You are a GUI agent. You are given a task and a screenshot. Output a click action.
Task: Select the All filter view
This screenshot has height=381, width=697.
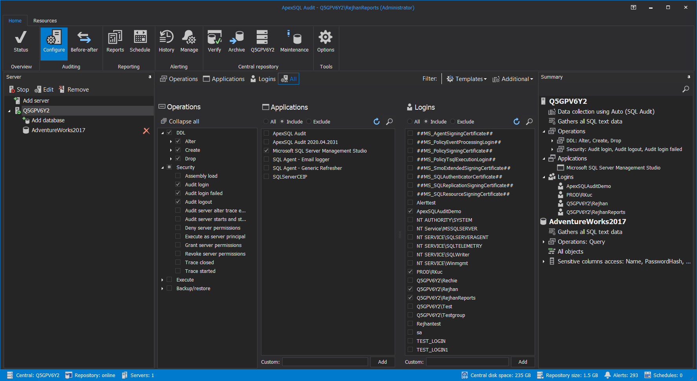[x=289, y=79]
